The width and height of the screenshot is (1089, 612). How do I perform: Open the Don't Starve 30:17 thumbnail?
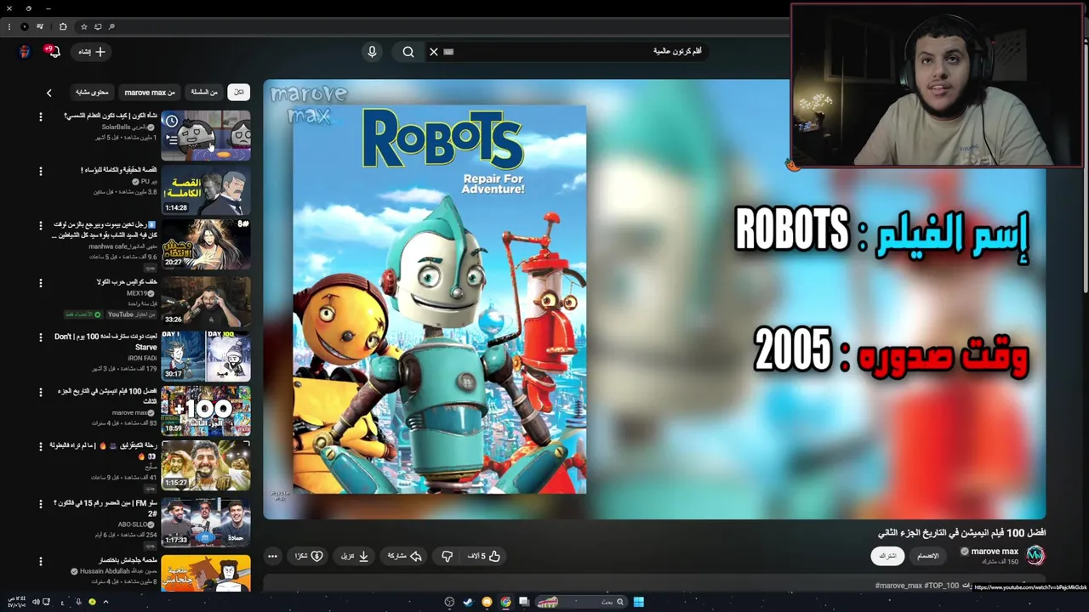pos(206,356)
